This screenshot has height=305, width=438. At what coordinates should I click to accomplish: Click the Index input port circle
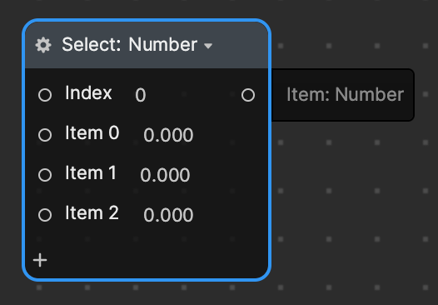[x=45, y=95]
